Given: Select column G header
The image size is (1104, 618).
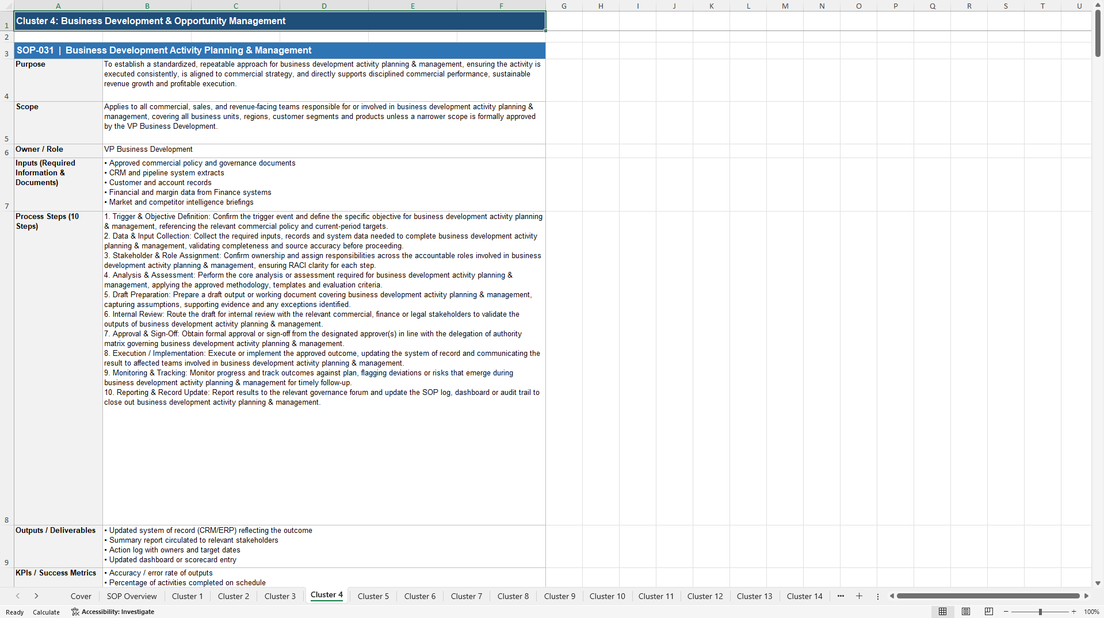Looking at the screenshot, I should tap(564, 6).
